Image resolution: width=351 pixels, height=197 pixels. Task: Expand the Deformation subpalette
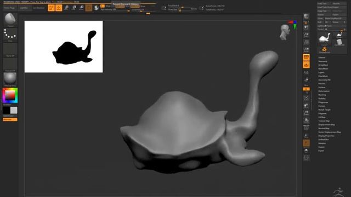[324, 91]
